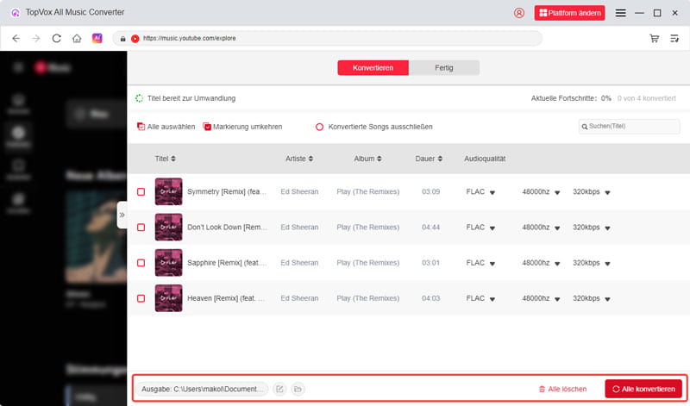Open the output folder icon
This screenshot has width=690, height=406.
click(x=298, y=389)
